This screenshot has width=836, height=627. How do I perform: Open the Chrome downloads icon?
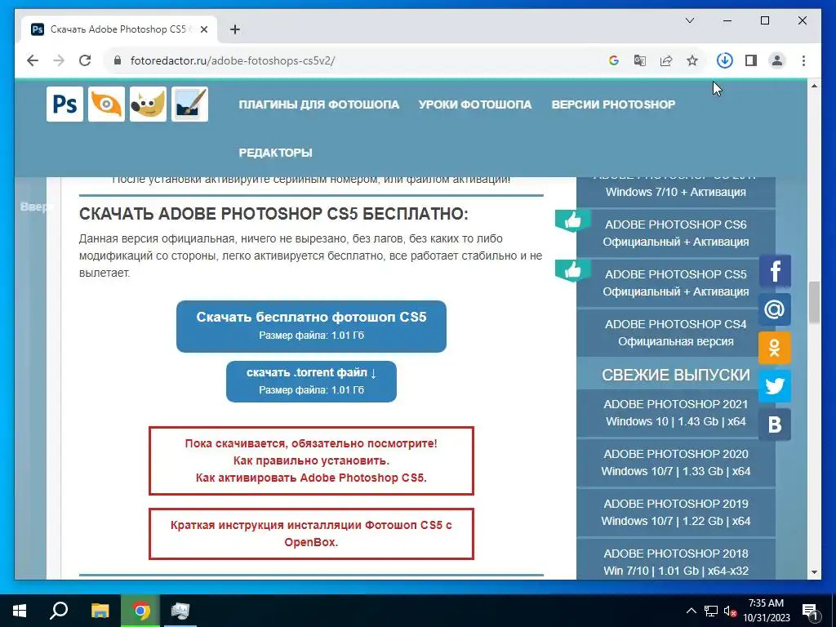click(725, 60)
